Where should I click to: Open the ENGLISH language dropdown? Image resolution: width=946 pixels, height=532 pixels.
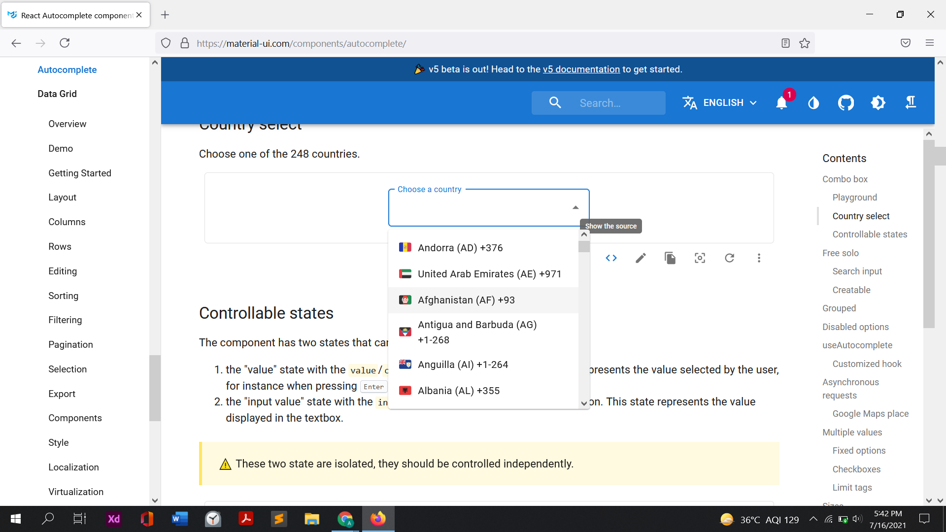coord(720,102)
